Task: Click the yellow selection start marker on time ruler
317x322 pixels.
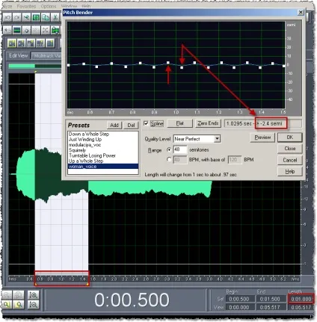Action: tap(36, 284)
